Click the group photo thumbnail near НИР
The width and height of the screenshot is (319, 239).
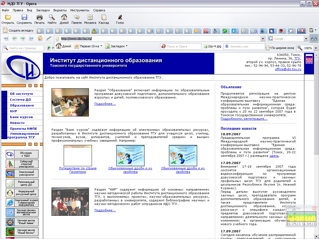(x=70, y=202)
